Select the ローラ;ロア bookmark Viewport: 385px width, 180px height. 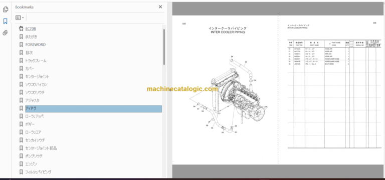[33, 132]
